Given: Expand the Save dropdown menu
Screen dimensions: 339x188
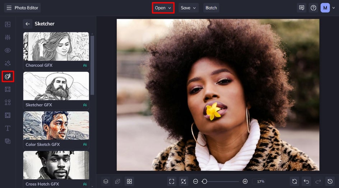Looking at the screenshot, I should [x=188, y=8].
